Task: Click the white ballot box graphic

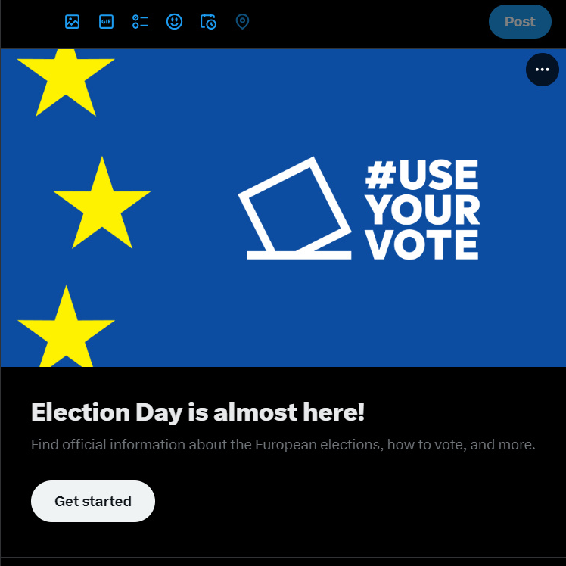Action: click(x=294, y=209)
